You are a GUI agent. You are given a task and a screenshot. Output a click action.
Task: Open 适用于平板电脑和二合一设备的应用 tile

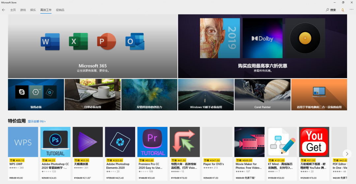point(319,95)
